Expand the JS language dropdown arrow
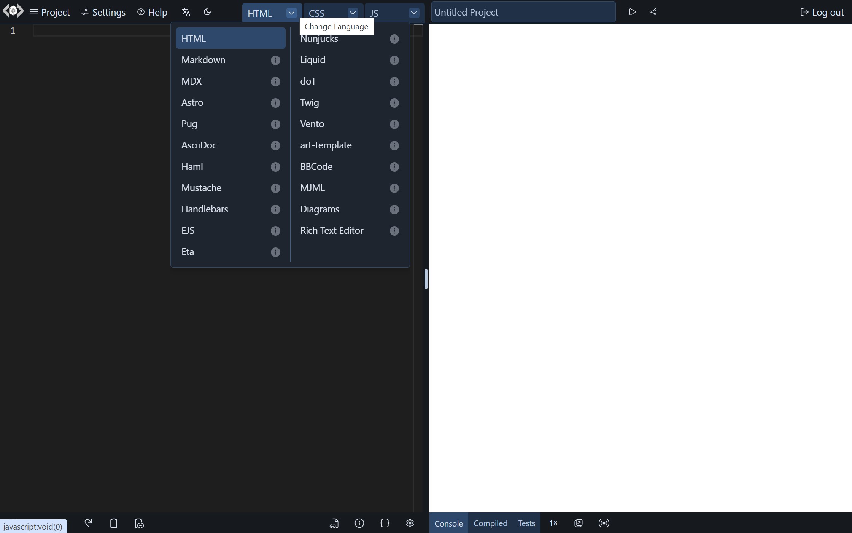852x533 pixels. [414, 13]
